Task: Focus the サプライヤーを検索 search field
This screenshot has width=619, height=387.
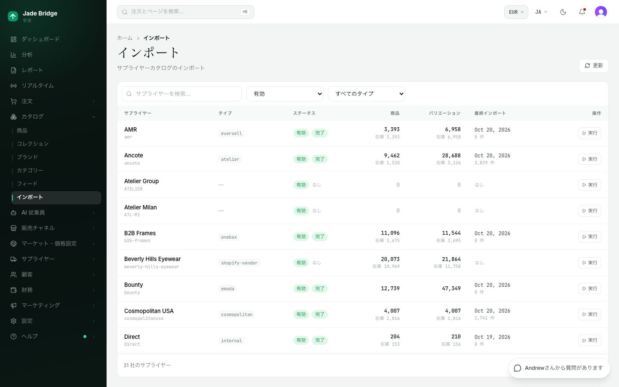Action: click(182, 94)
